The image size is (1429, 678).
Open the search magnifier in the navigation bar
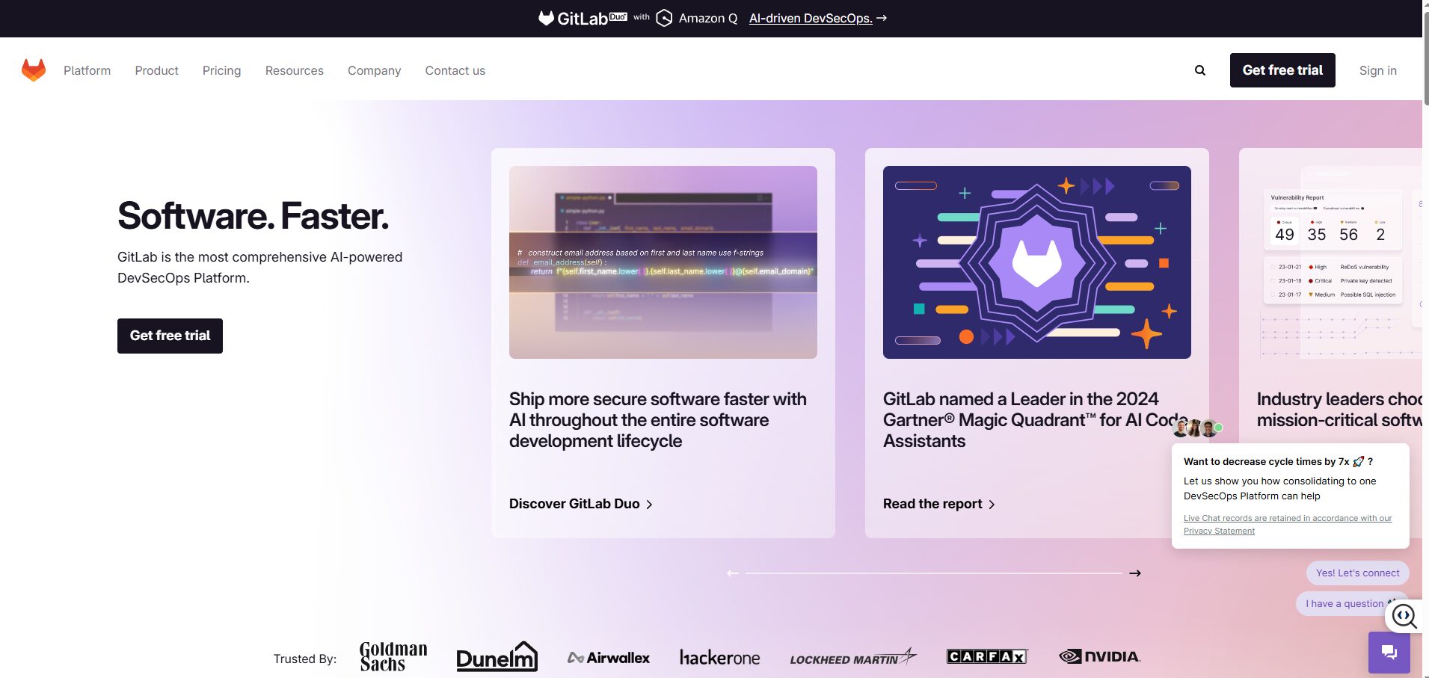pos(1199,70)
